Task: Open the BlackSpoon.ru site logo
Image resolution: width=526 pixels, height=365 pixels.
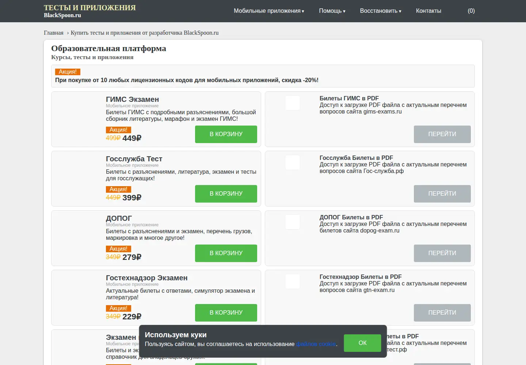Action: click(x=89, y=11)
